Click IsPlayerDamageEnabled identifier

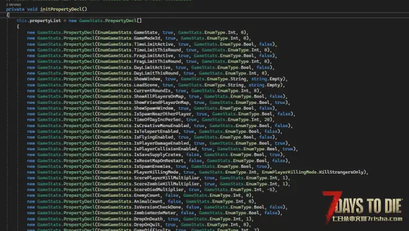pos(161,143)
